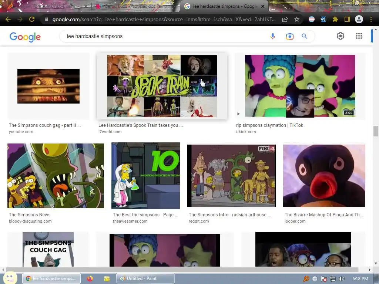This screenshot has height=284, width=379.
Task: Click the scrollbar up arrow
Action: 376,30
